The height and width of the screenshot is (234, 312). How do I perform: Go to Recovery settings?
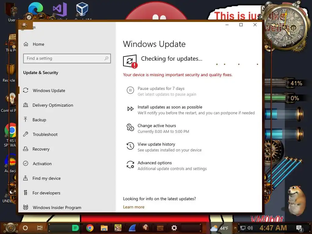click(x=41, y=149)
